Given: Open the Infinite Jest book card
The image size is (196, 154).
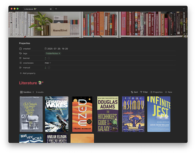Looking at the screenshot, I should (x=159, y=114).
